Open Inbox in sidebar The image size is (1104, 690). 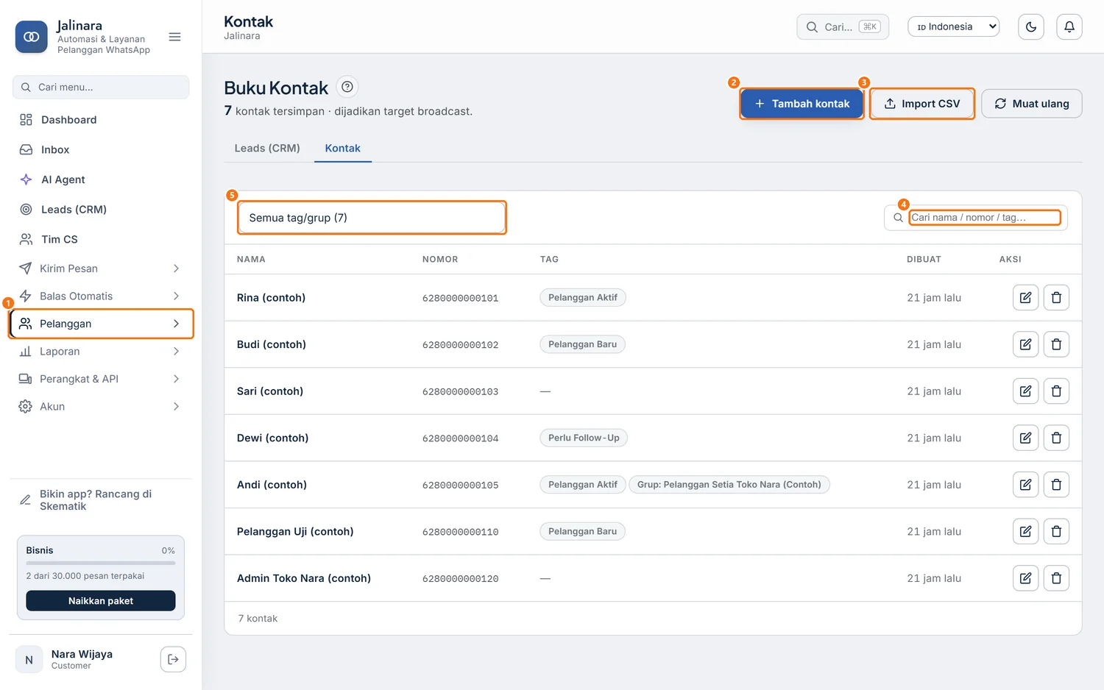(100, 149)
